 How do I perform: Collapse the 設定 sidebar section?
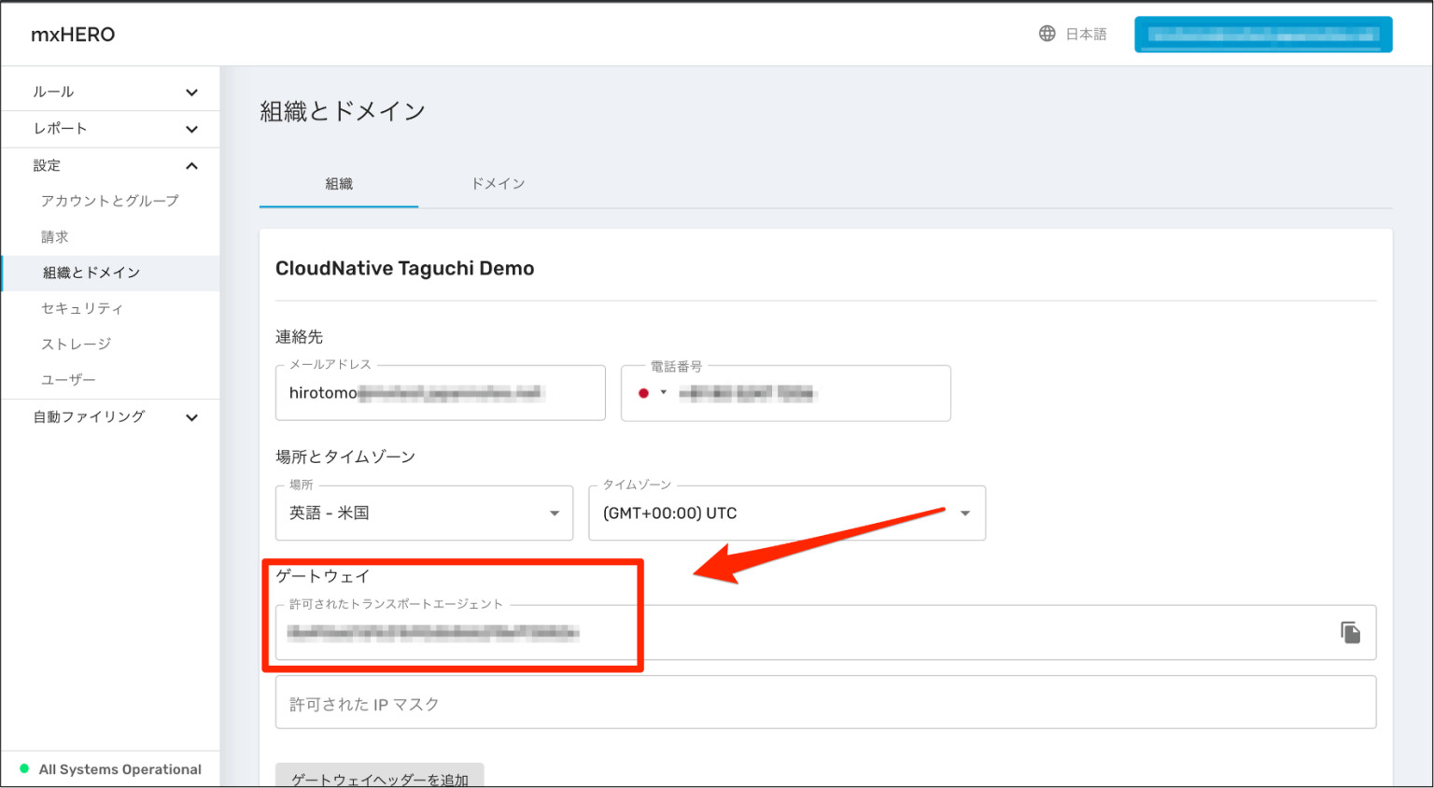point(110,164)
